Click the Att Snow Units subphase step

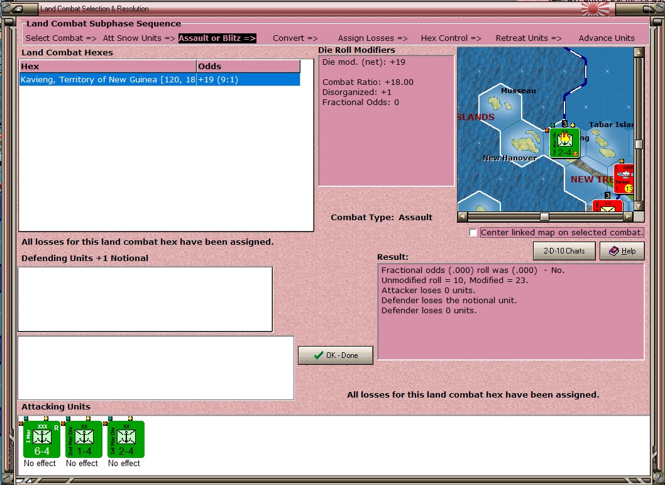[x=139, y=38]
